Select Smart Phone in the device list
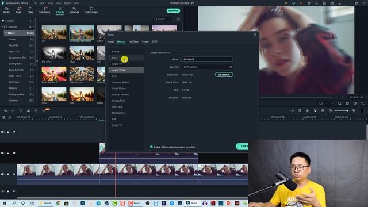The height and width of the screenshot is (207, 368). pos(126,89)
